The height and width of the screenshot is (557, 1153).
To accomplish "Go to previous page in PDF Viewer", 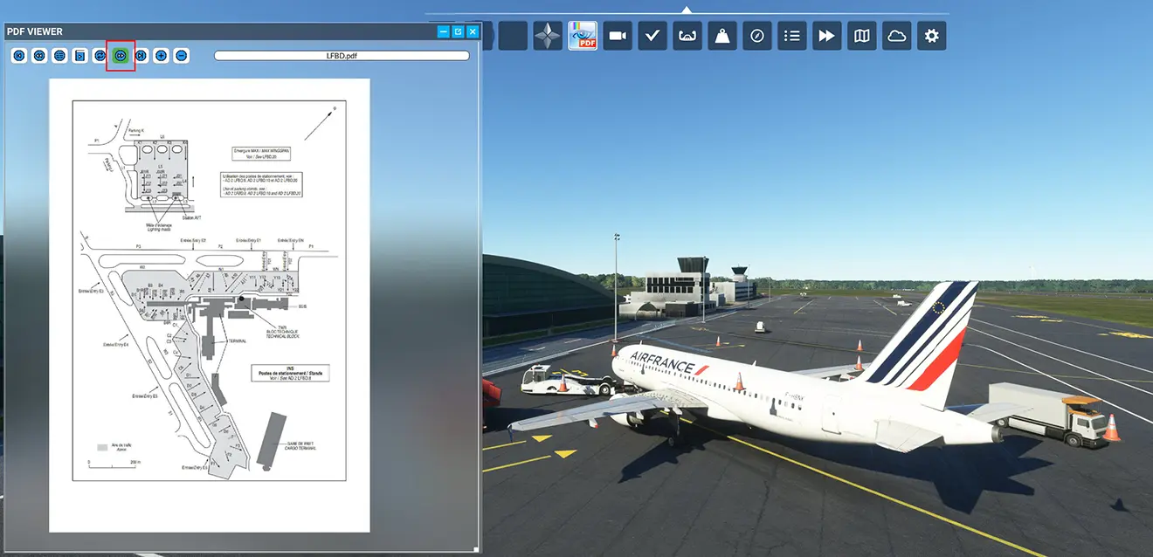I will [39, 56].
